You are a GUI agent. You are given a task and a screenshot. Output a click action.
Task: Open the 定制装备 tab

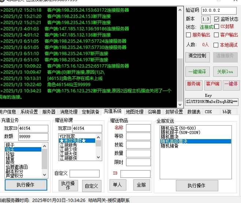click(90, 112)
